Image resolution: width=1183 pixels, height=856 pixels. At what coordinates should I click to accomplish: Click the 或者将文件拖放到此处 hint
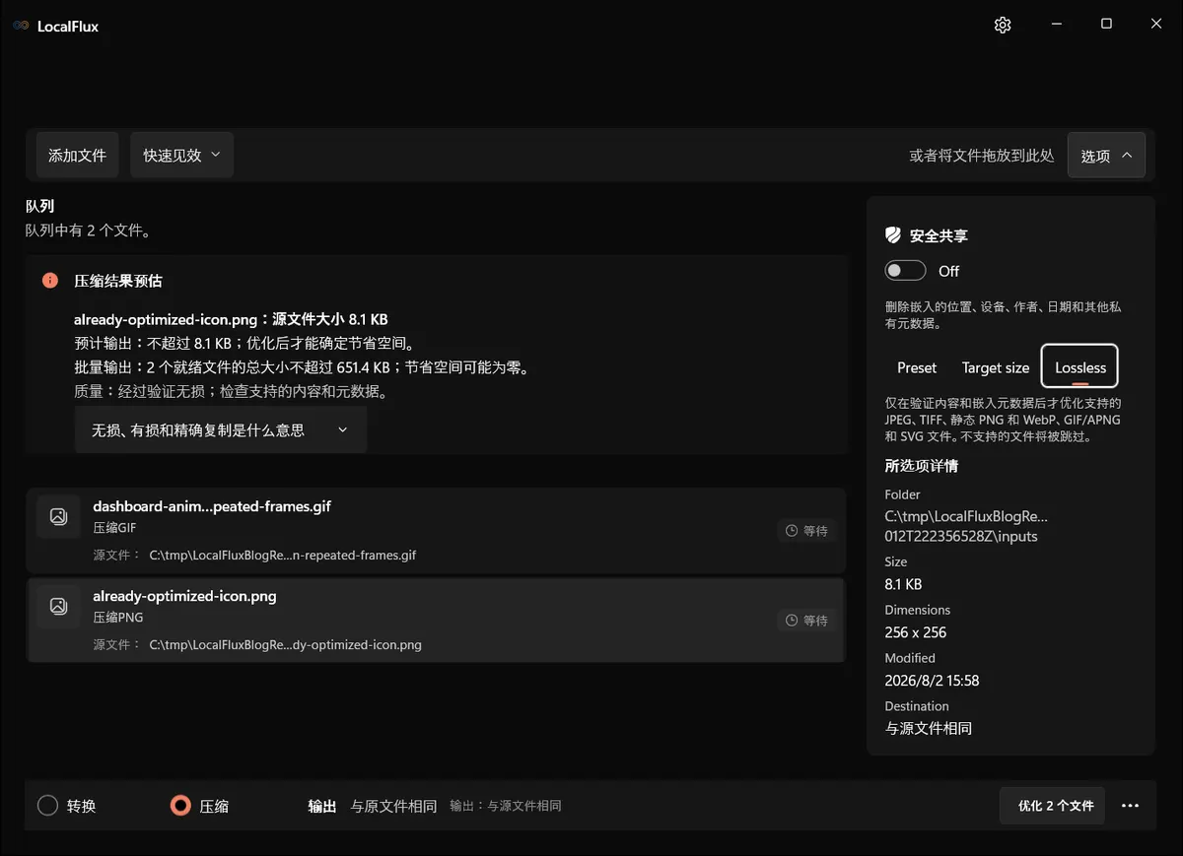click(x=982, y=155)
